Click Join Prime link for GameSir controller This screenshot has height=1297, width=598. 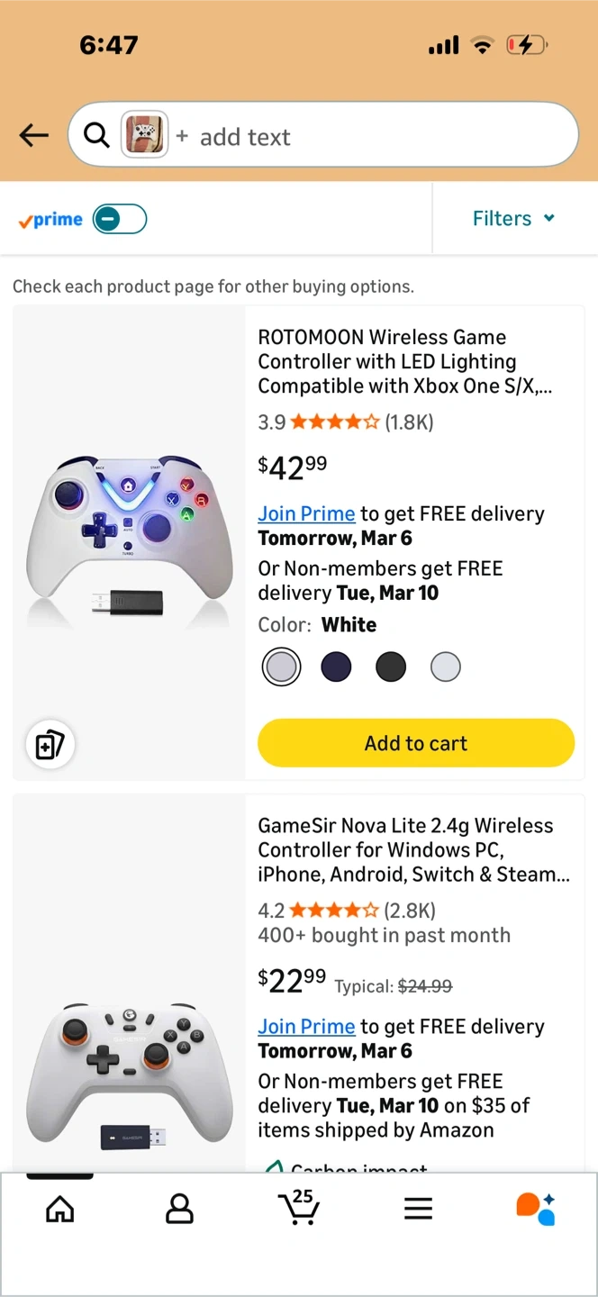(306, 1026)
